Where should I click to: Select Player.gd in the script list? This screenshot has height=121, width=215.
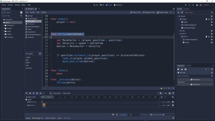coord(31,24)
